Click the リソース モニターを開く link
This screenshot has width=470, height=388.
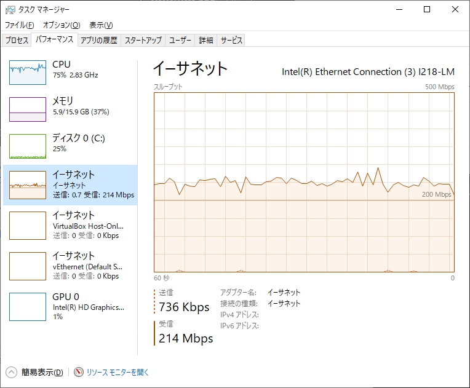[x=117, y=372]
